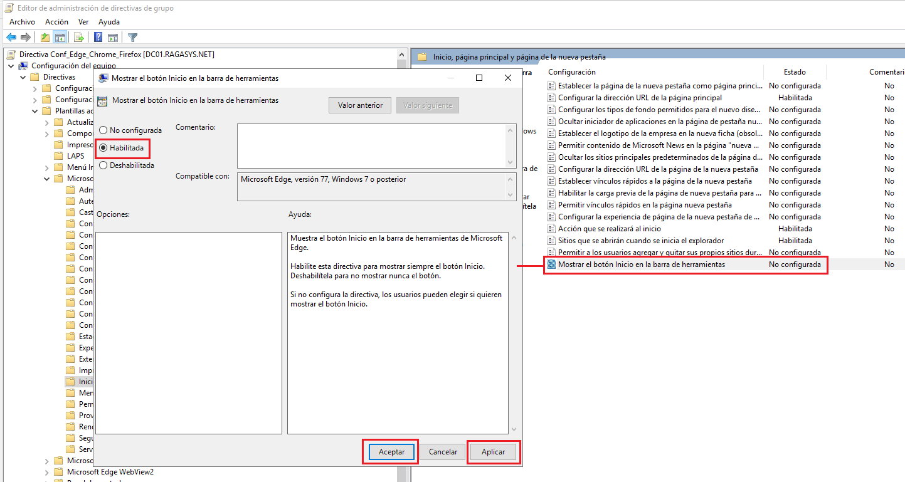Click the Aplicar button
The image size is (905, 482).
coord(494,451)
